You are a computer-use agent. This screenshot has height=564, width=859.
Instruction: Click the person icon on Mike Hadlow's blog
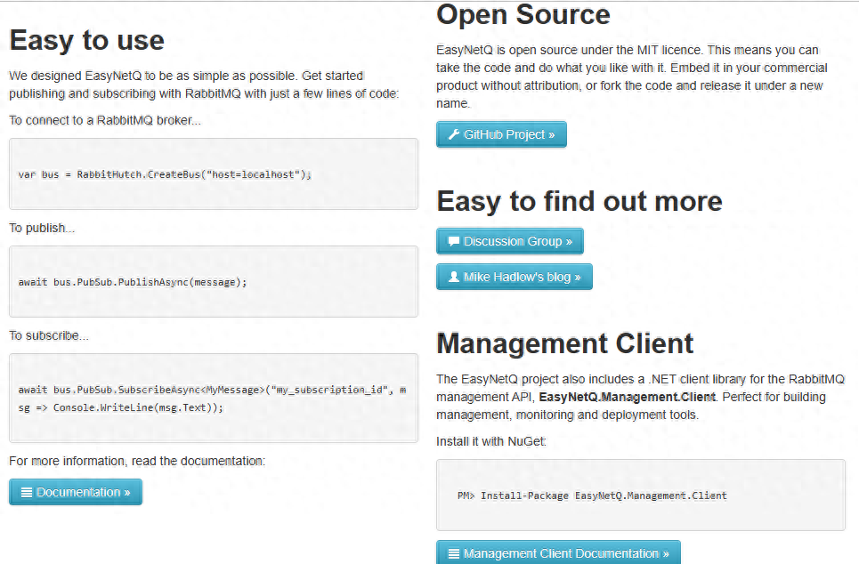click(454, 277)
